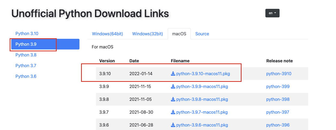Select Python 3.7 in sidebar
The height and width of the screenshot is (130, 336).
point(26,66)
